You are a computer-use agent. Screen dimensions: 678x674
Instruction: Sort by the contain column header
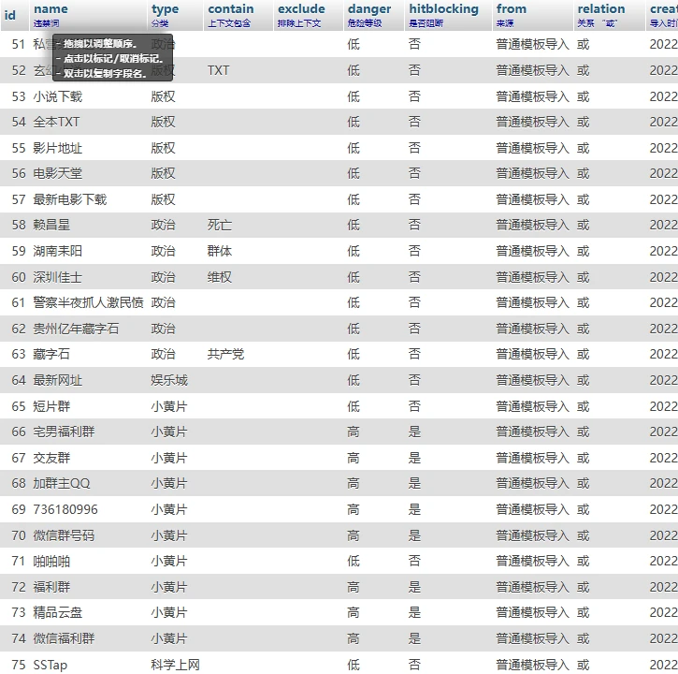(x=230, y=9)
